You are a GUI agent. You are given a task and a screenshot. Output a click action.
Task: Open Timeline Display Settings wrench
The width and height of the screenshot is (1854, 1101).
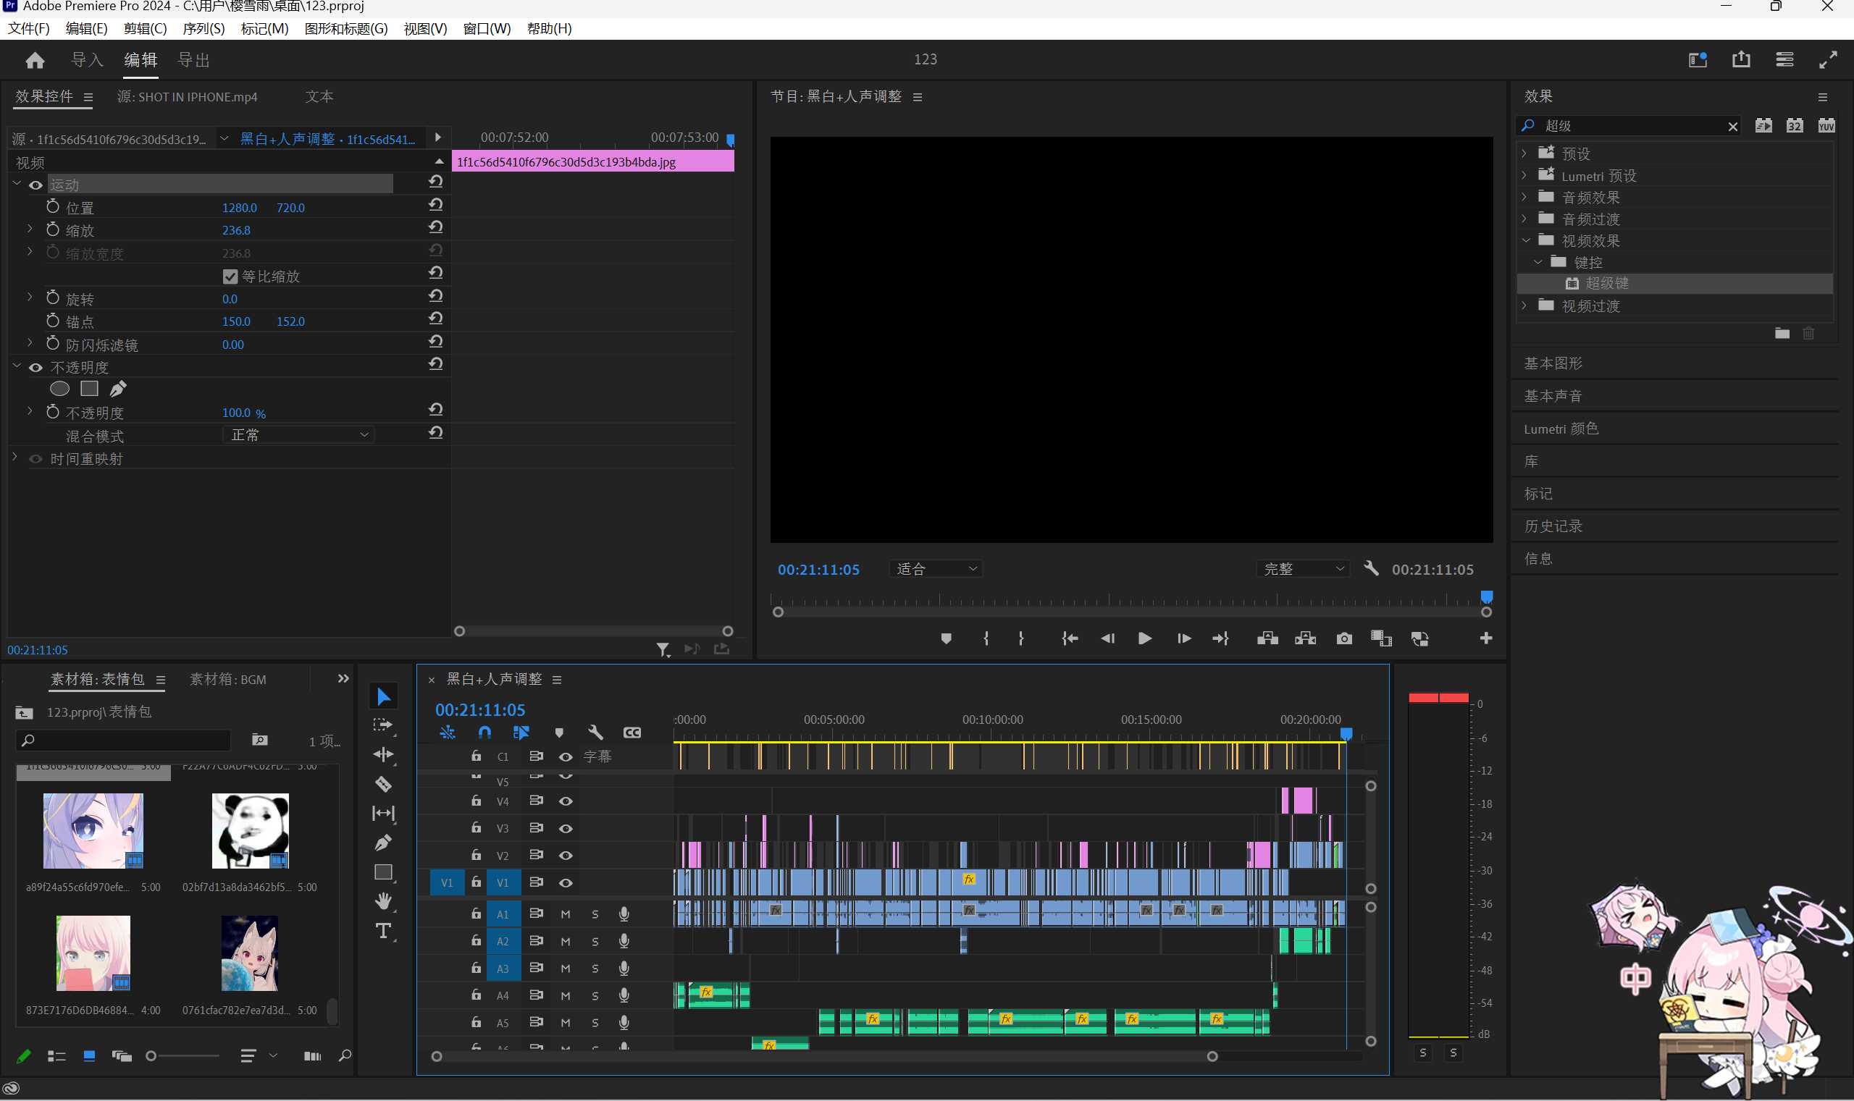point(595,733)
